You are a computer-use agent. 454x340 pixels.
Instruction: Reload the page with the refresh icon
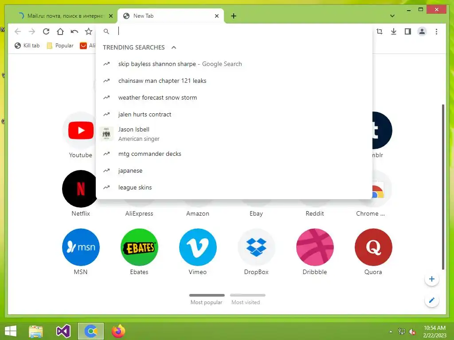point(46,31)
